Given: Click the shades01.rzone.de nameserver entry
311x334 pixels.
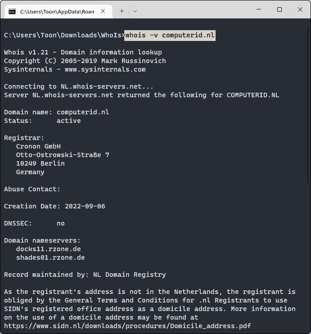Looking at the screenshot, I should (50, 257).
